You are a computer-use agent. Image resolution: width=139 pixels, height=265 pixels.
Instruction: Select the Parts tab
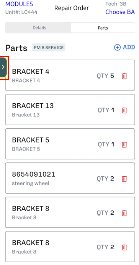click(103, 28)
